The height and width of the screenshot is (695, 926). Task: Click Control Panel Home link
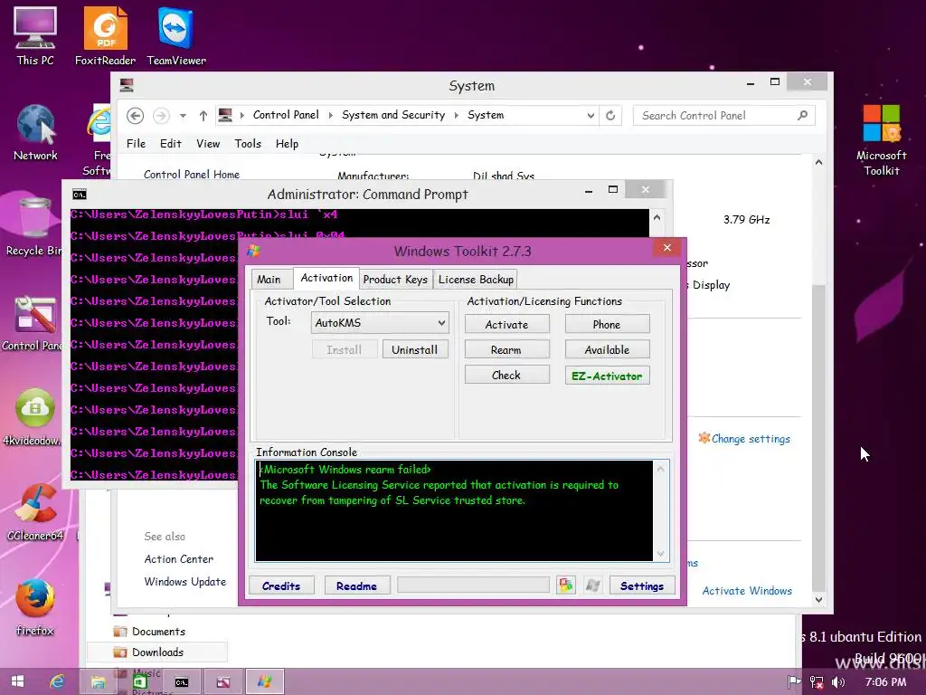click(x=192, y=175)
